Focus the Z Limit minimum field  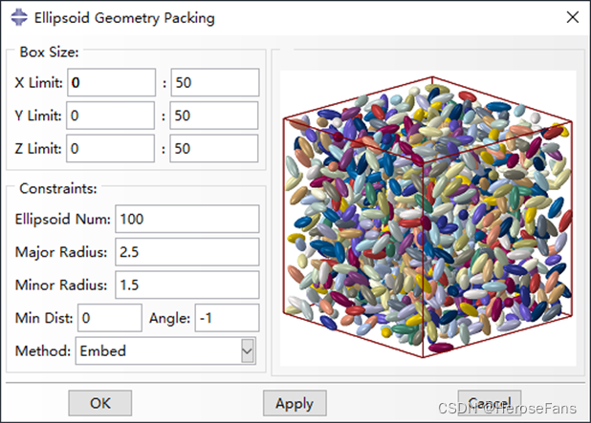[x=110, y=148]
